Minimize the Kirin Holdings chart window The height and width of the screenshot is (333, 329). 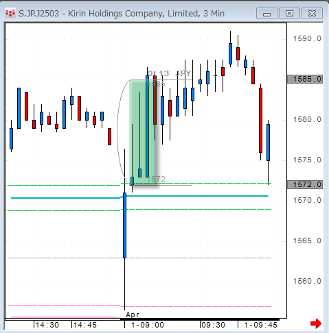(266, 14)
